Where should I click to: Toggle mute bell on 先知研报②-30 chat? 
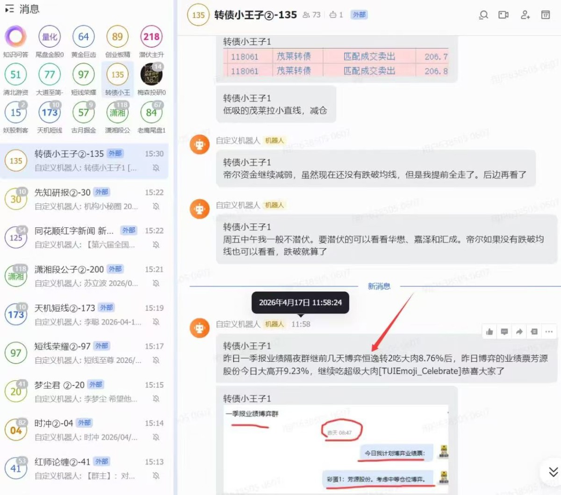(156, 206)
